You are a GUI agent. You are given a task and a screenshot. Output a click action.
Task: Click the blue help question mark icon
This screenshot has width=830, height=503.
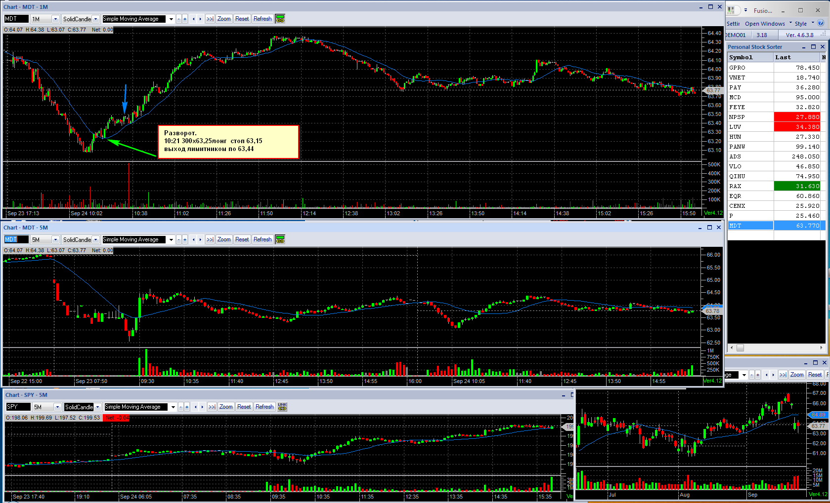[821, 23]
